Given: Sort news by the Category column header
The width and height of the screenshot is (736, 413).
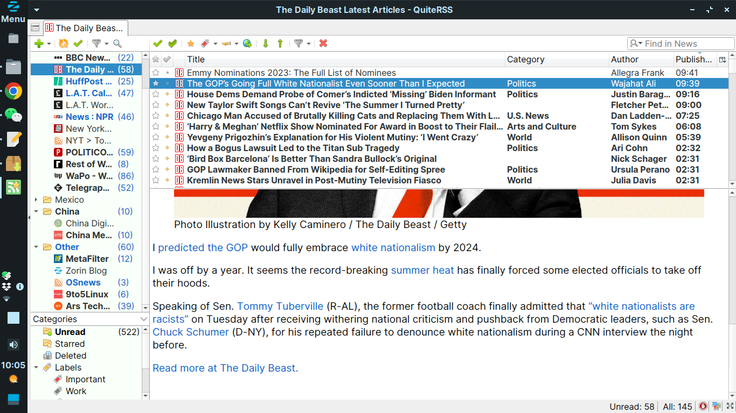Looking at the screenshot, I should [557, 59].
